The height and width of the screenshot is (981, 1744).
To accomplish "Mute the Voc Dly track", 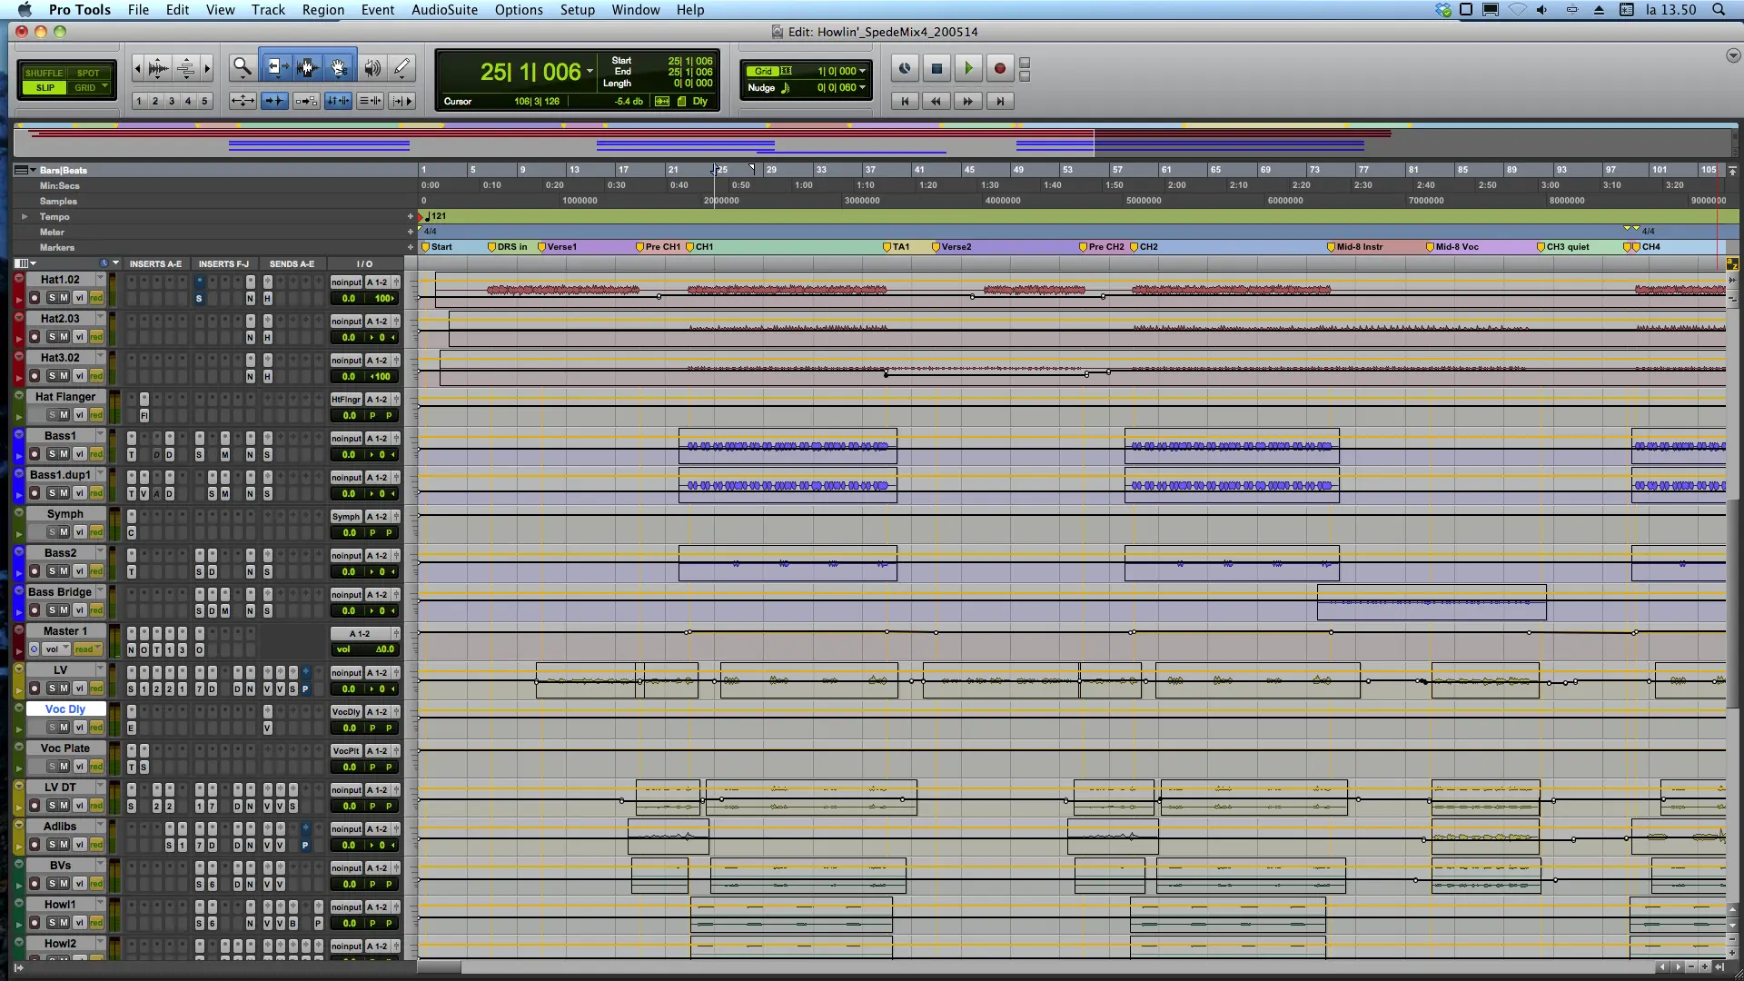I will [64, 728].
